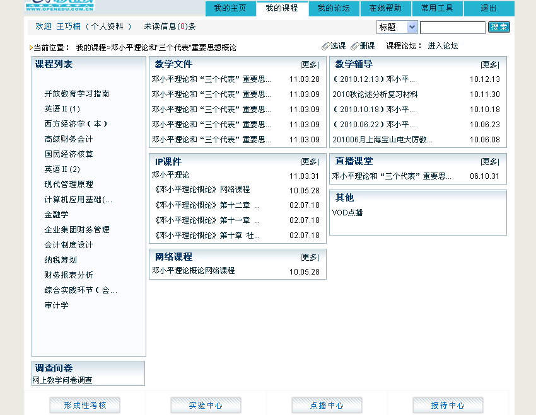Expand 更多 in the 教学文件 panel
The width and height of the screenshot is (536, 415).
[x=310, y=64]
